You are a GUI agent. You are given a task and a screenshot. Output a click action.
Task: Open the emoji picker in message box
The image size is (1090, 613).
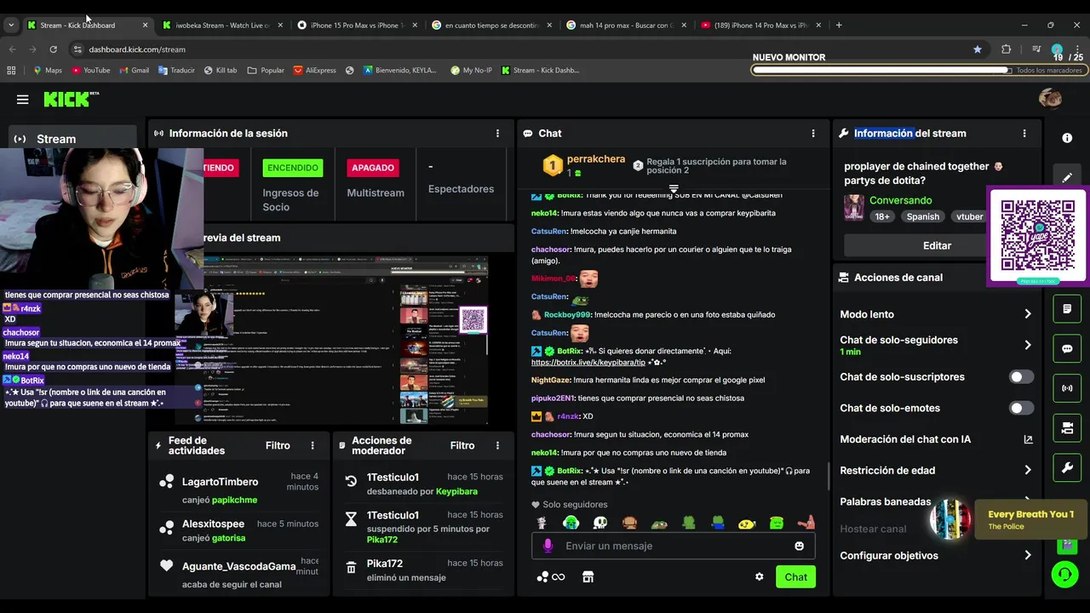click(799, 546)
